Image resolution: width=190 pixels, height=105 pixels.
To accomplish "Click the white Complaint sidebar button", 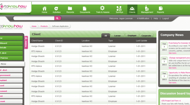I will click(x=11, y=80).
